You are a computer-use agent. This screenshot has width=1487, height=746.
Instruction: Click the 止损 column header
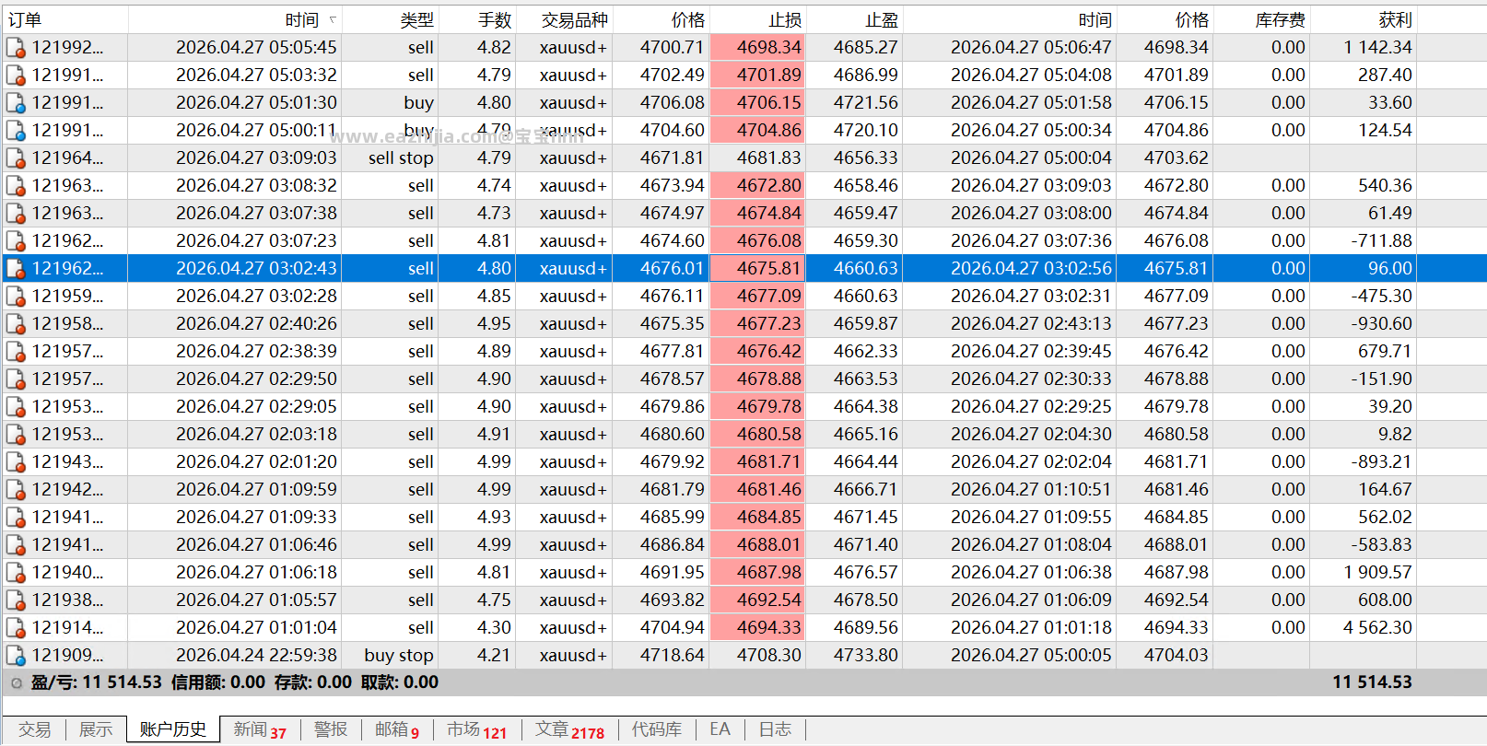coord(758,19)
